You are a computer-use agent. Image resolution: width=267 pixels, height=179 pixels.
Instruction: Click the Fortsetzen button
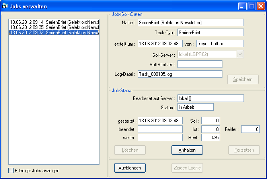(x=244, y=150)
